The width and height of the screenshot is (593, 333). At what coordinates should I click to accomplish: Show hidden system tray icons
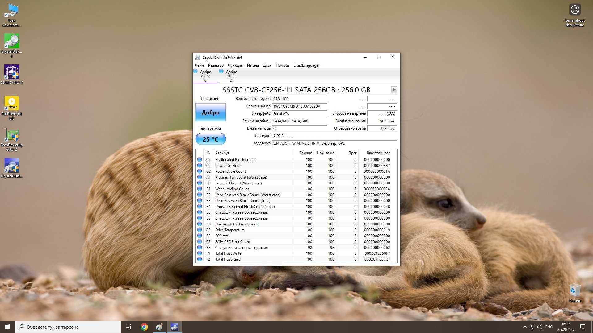(x=525, y=327)
